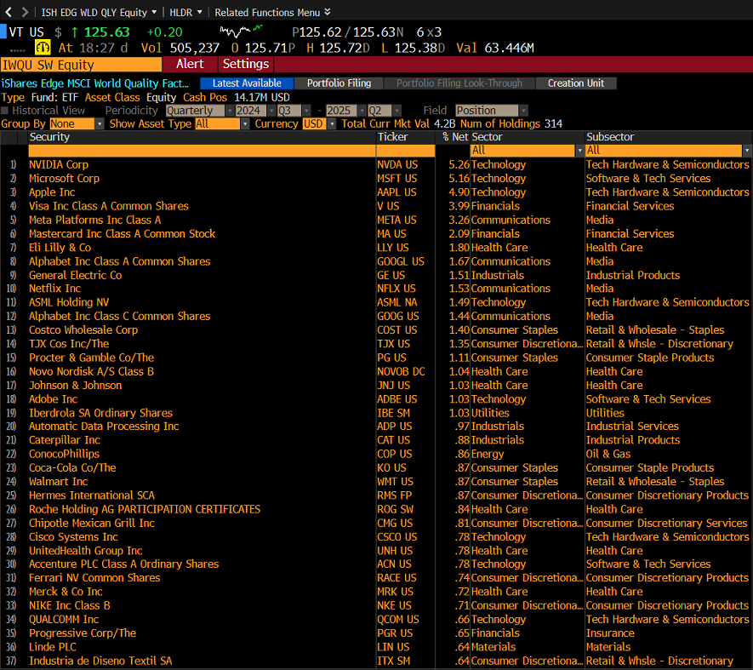The height and width of the screenshot is (670, 753).
Task: Click the ADBE US ticker cell
Action: click(396, 399)
